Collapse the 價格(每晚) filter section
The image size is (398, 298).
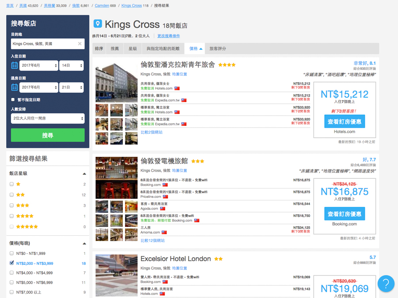click(x=84, y=244)
